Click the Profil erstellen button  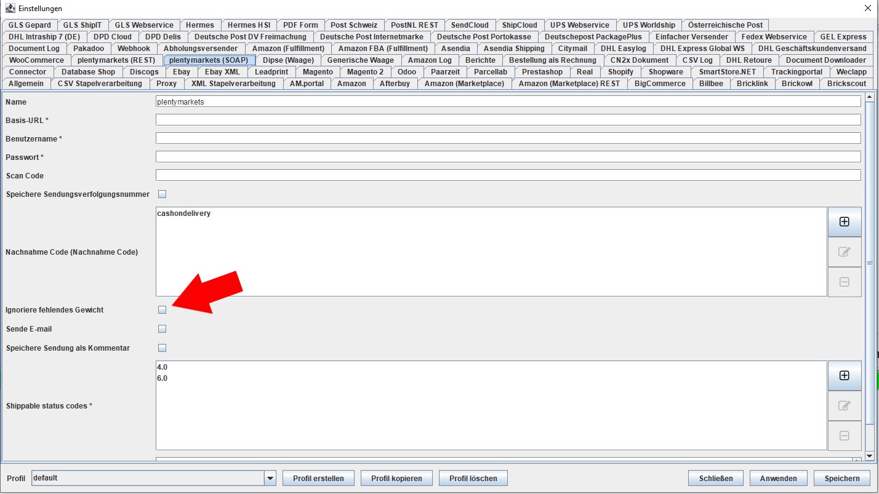(x=319, y=478)
